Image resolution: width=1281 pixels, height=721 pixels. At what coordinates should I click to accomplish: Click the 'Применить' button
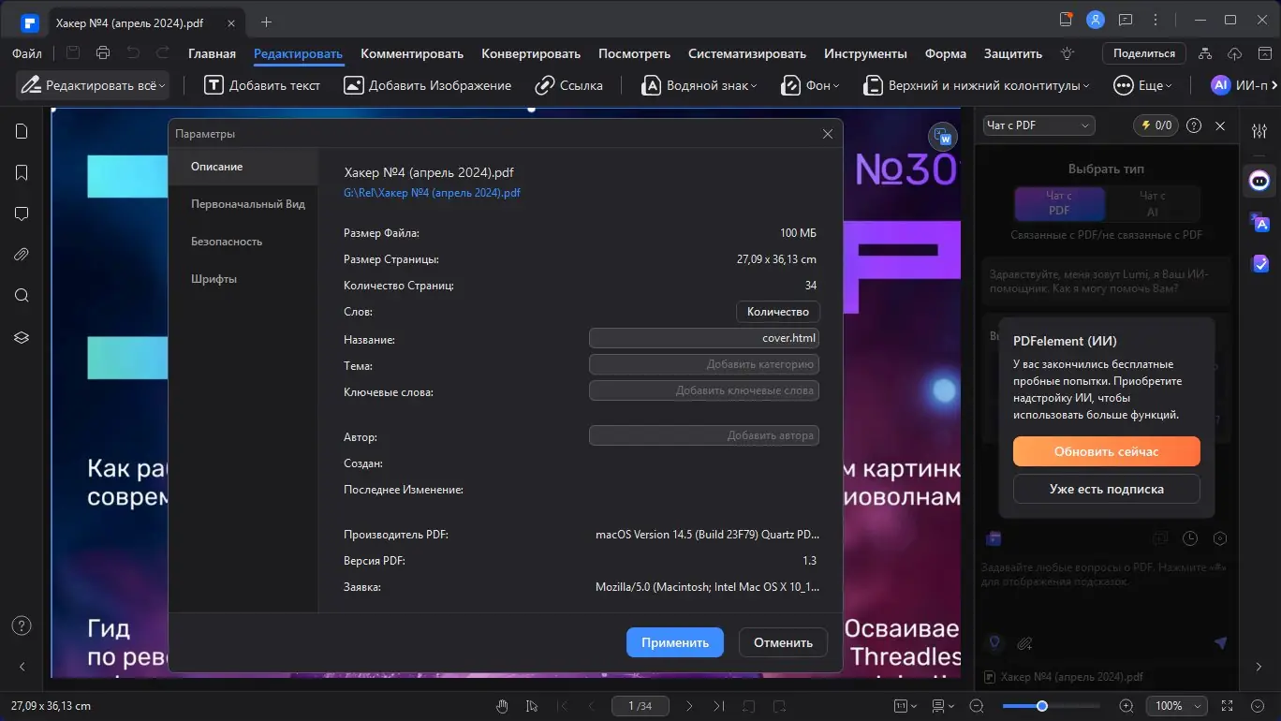coord(675,642)
